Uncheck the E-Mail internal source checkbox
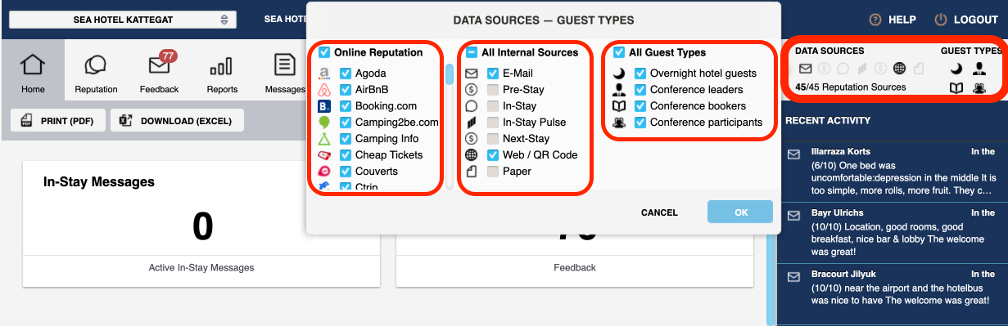This screenshot has width=1008, height=326. (493, 74)
